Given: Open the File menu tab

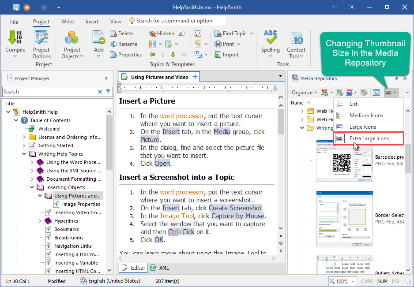Looking at the screenshot, I should (x=14, y=22).
